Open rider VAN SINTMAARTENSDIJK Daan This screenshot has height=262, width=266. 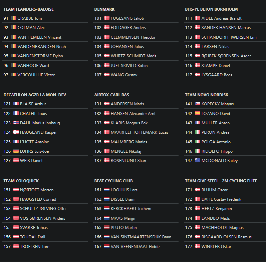pos(141,237)
